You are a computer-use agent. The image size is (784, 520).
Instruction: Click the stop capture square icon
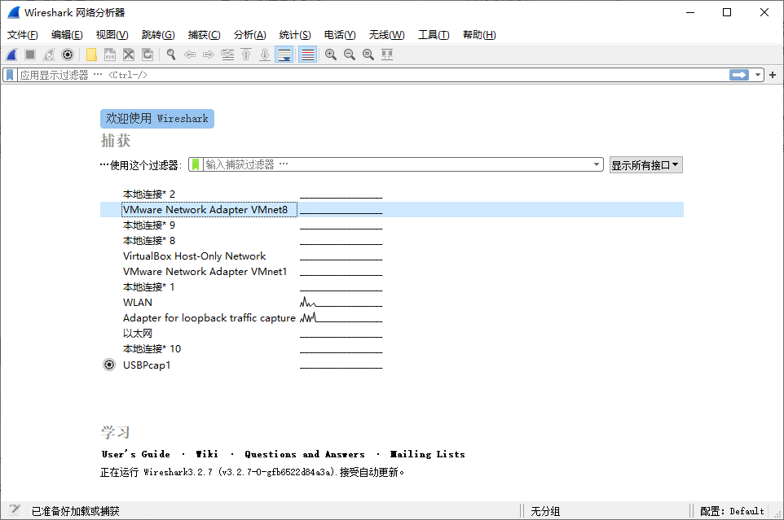pos(30,55)
